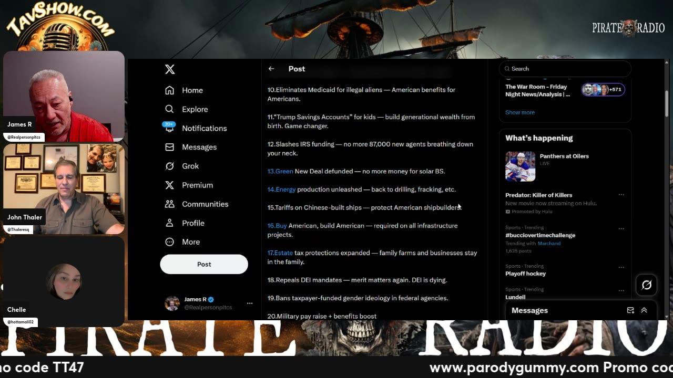The width and height of the screenshot is (673, 378).
Task: Click the Explore magnifier icon
Action: coord(169,109)
